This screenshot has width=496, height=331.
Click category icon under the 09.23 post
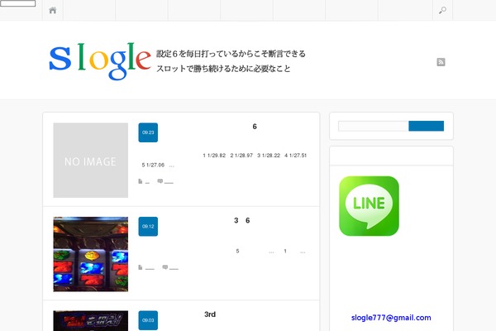[141, 181]
